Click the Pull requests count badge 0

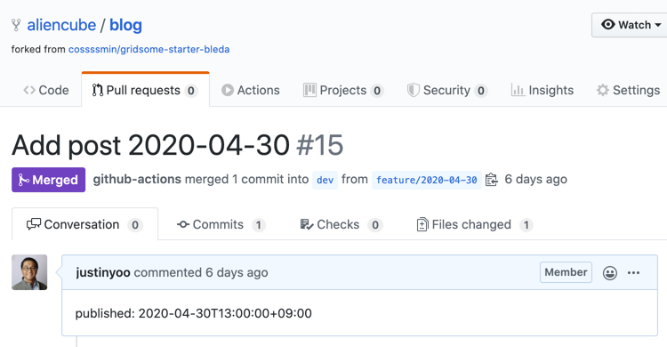click(191, 91)
